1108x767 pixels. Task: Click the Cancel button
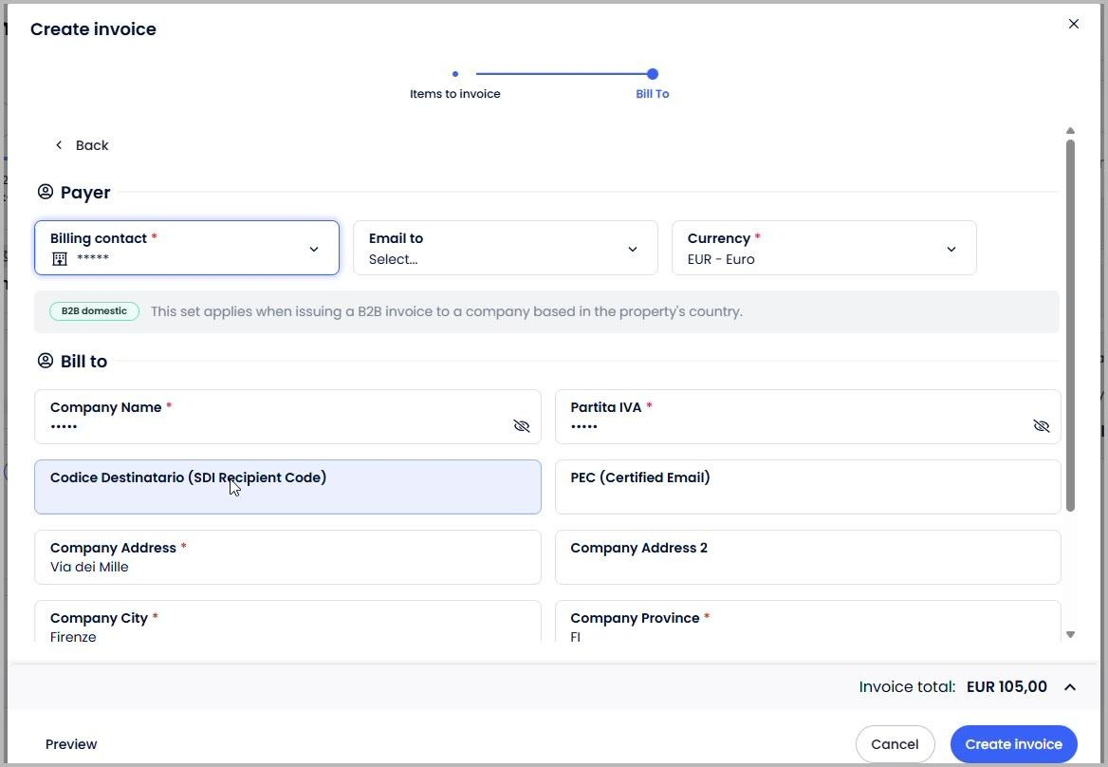point(895,744)
